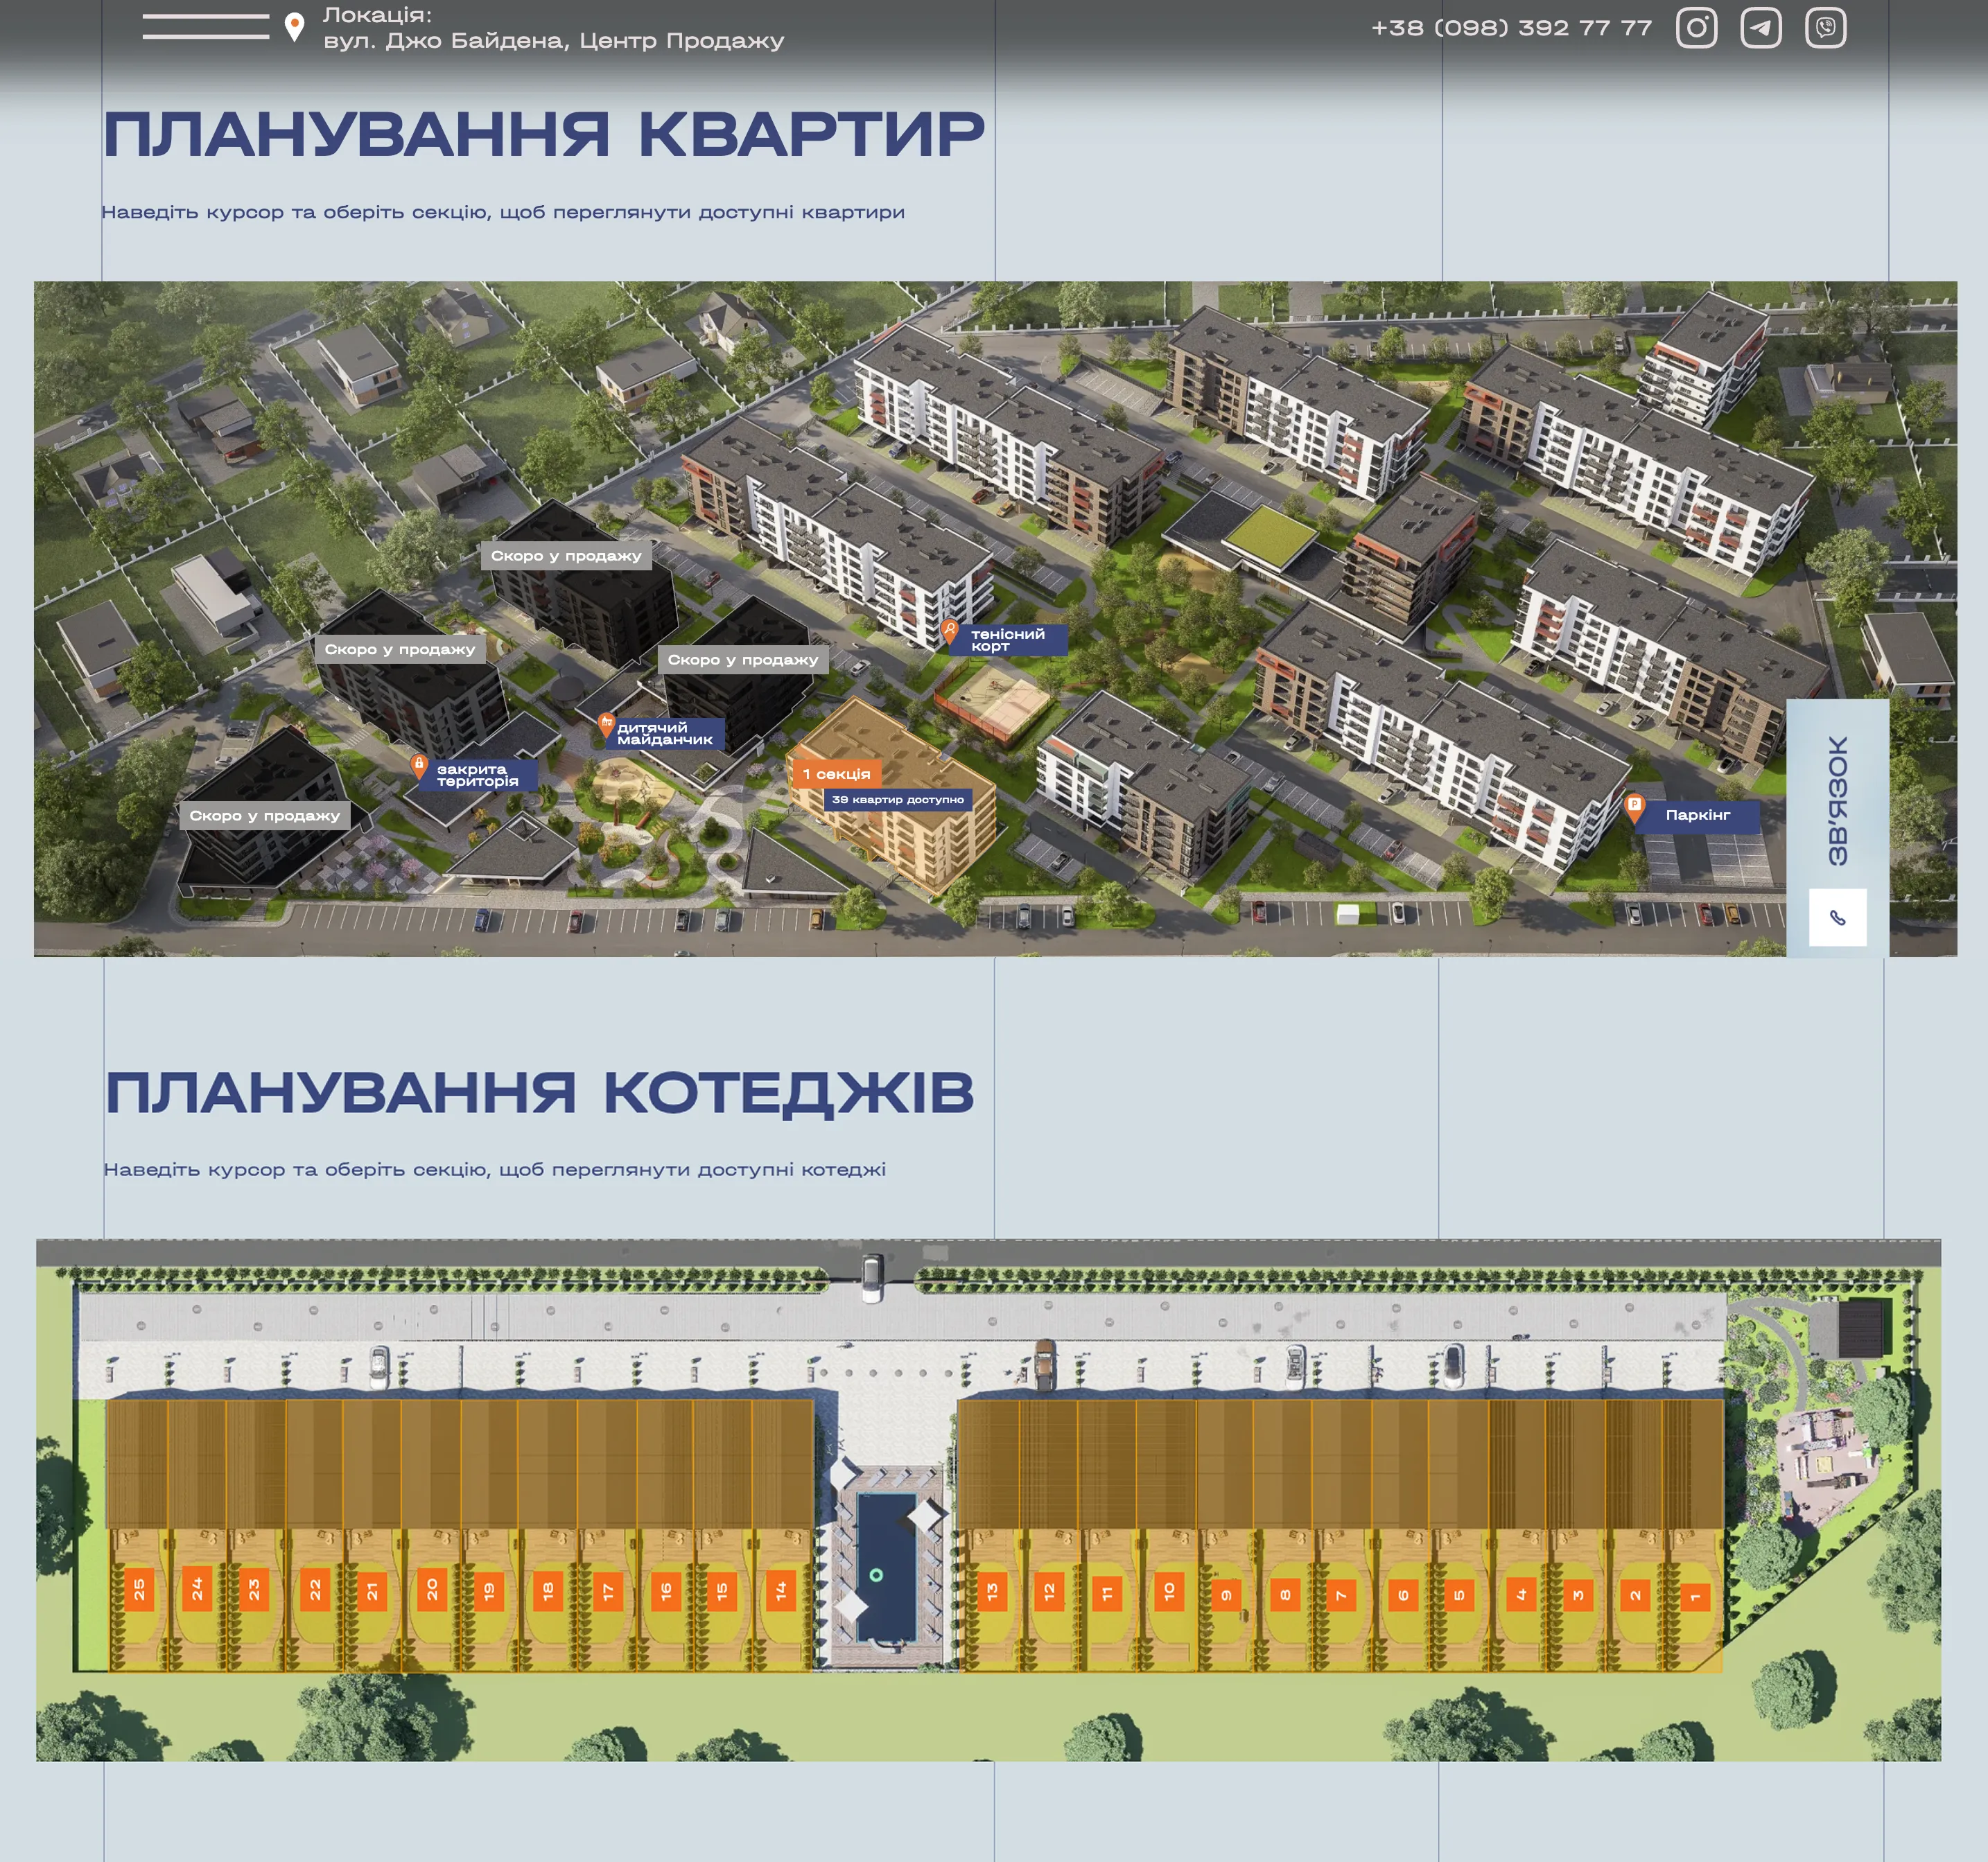Click the location pin icon
Image resolution: width=1988 pixels, height=1862 pixels.
point(294,27)
